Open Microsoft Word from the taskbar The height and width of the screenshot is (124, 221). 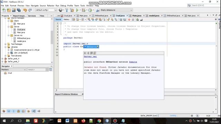pyautogui.click(x=67, y=121)
